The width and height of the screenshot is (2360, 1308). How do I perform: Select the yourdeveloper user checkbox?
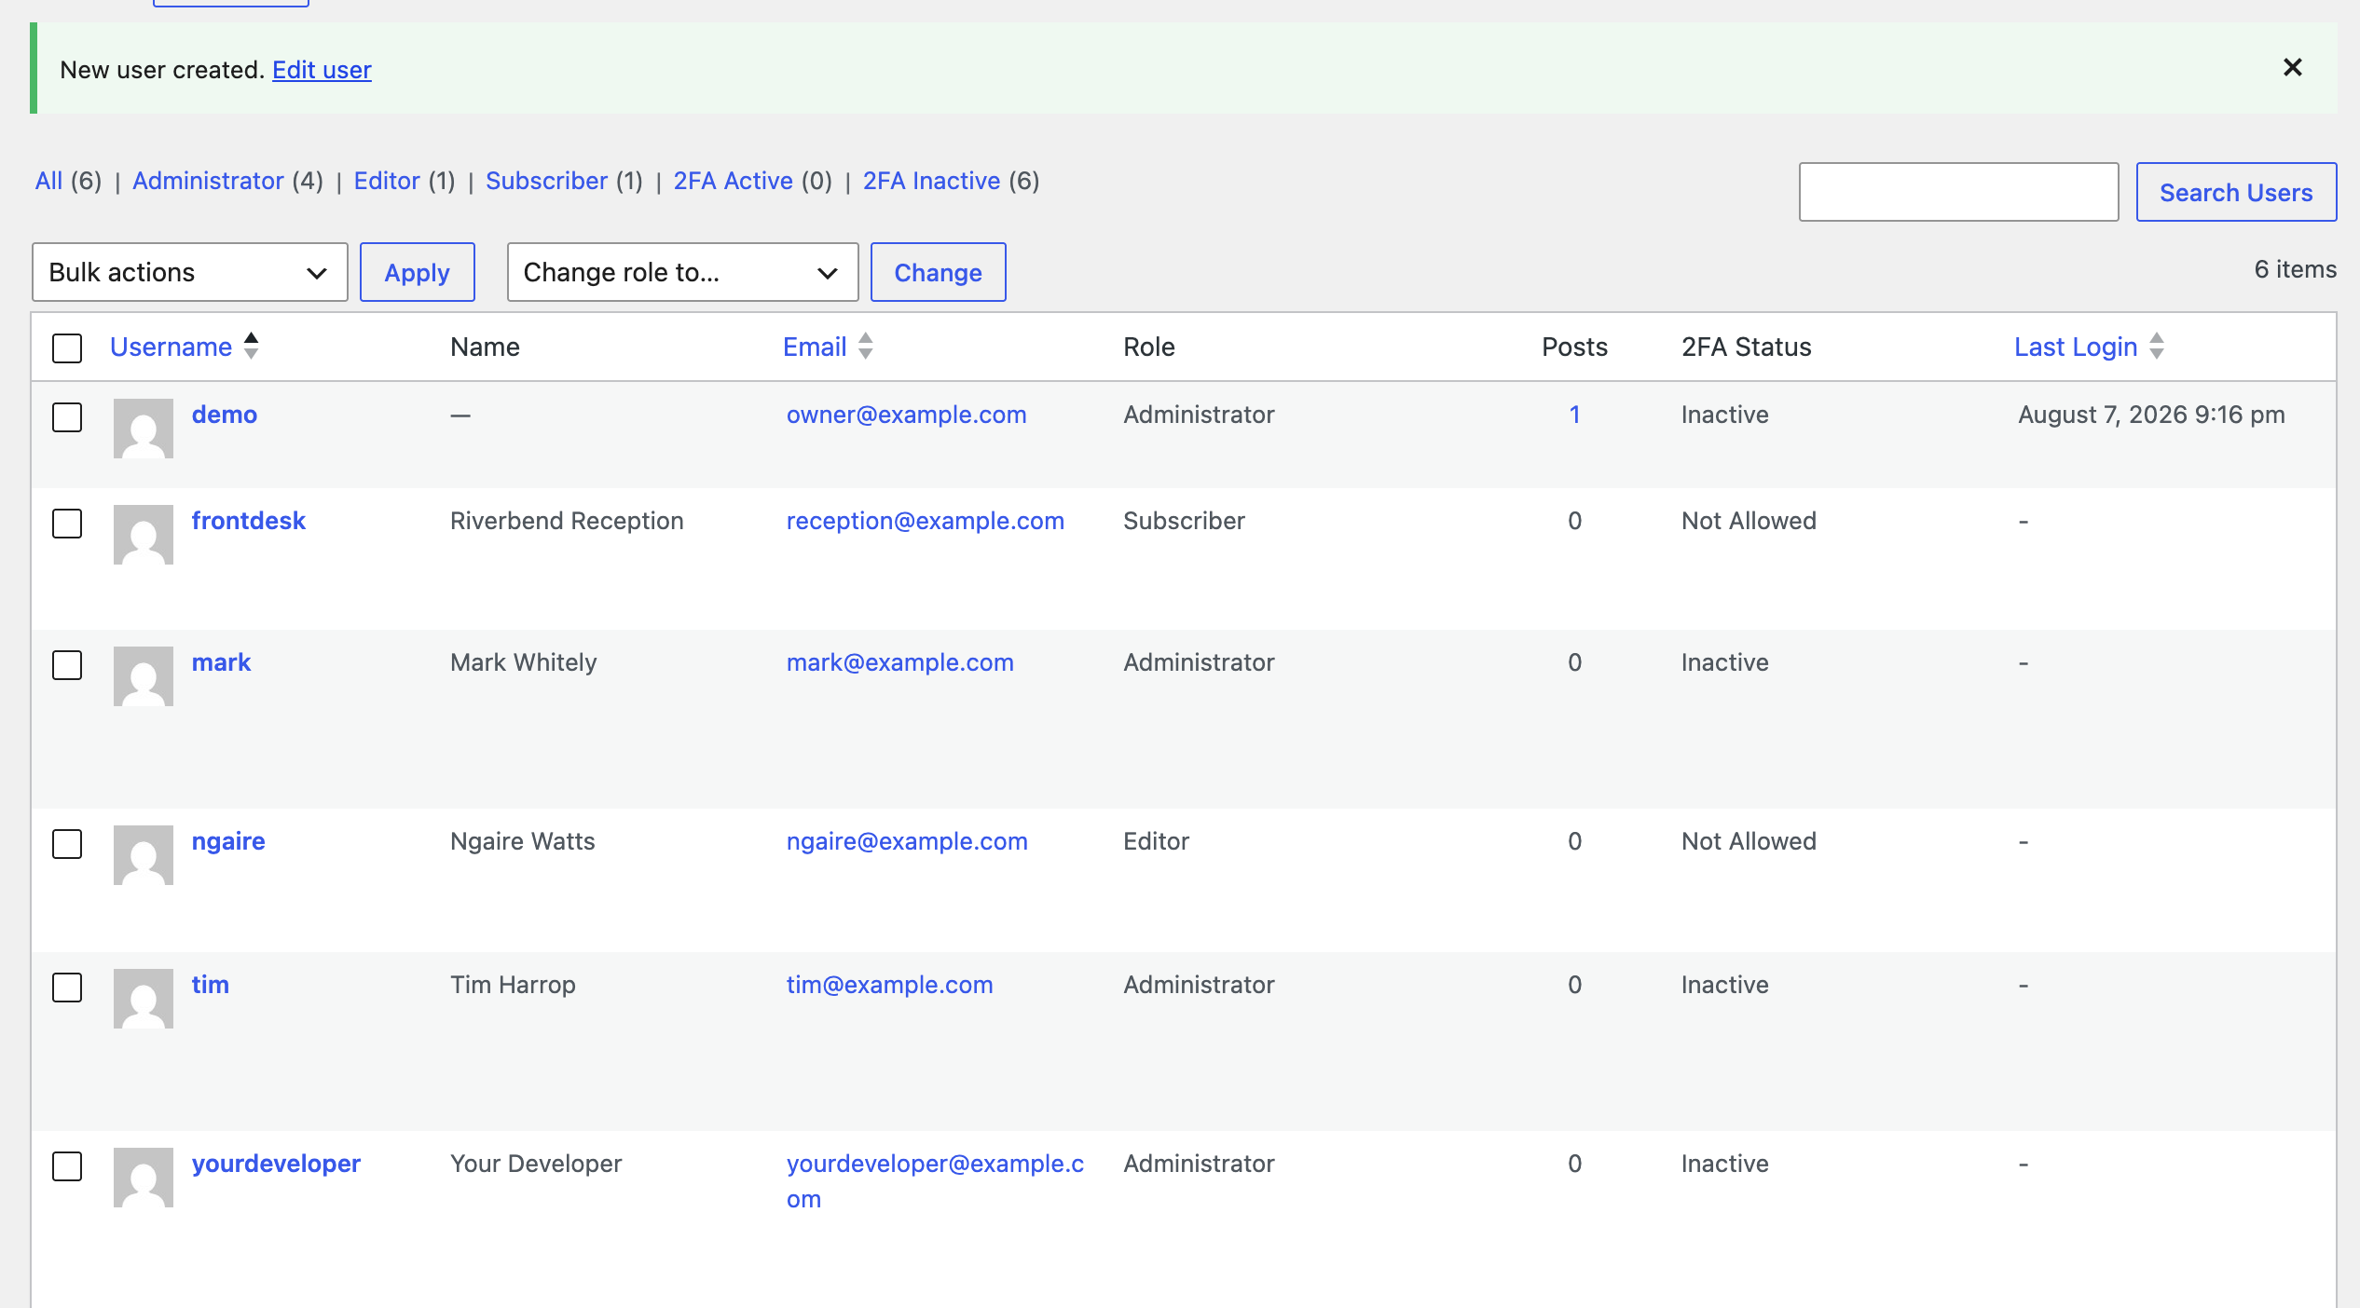click(x=67, y=1165)
